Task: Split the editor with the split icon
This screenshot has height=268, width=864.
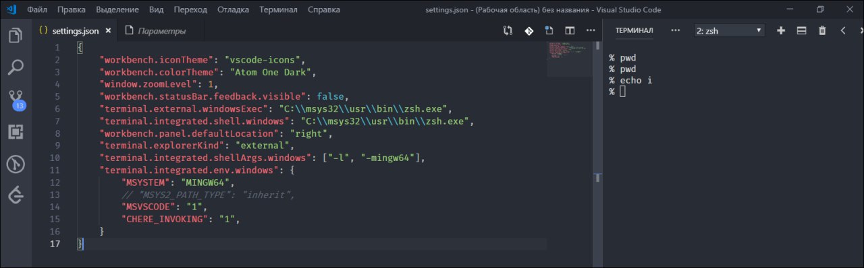Action: [570, 30]
